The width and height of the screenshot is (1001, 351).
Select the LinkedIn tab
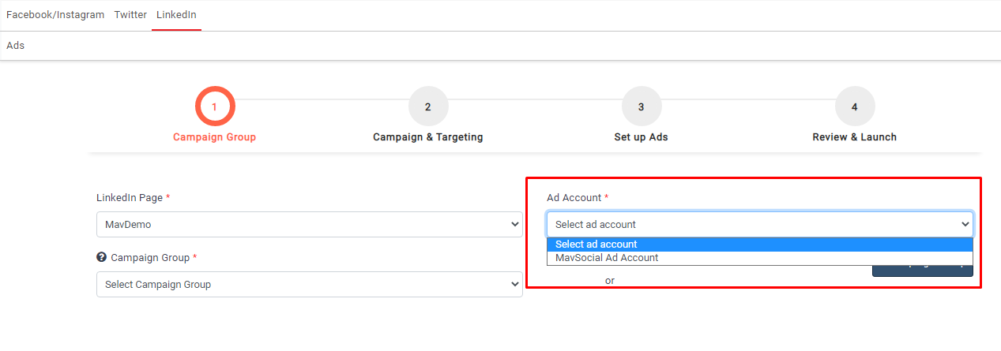point(176,15)
